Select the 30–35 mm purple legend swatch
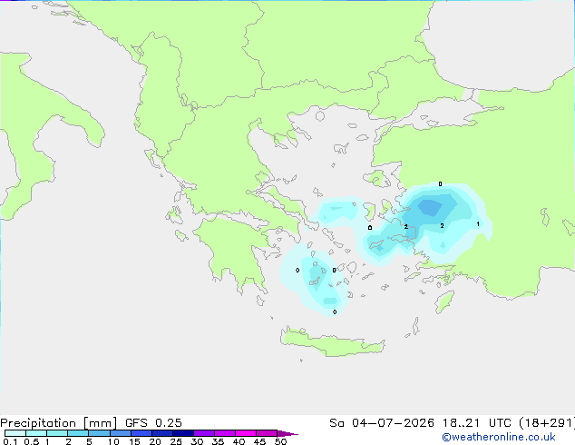This screenshot has width=575, height=445. 204,433
